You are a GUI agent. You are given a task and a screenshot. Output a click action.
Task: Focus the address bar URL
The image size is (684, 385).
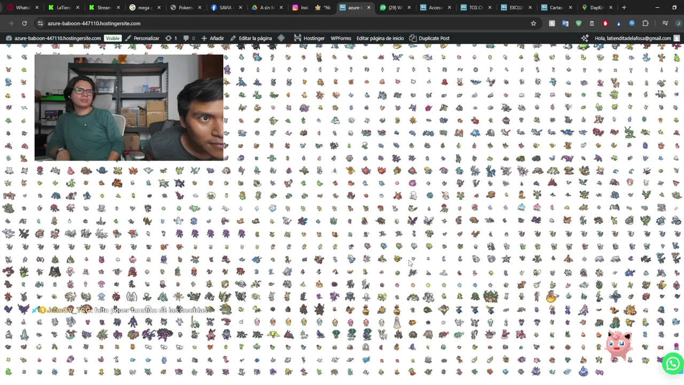click(x=94, y=24)
